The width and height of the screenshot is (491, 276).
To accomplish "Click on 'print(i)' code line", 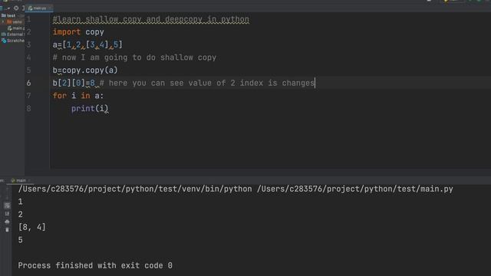I will [90, 109].
